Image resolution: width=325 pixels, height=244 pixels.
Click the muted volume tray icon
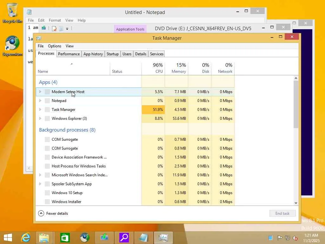(x=295, y=238)
